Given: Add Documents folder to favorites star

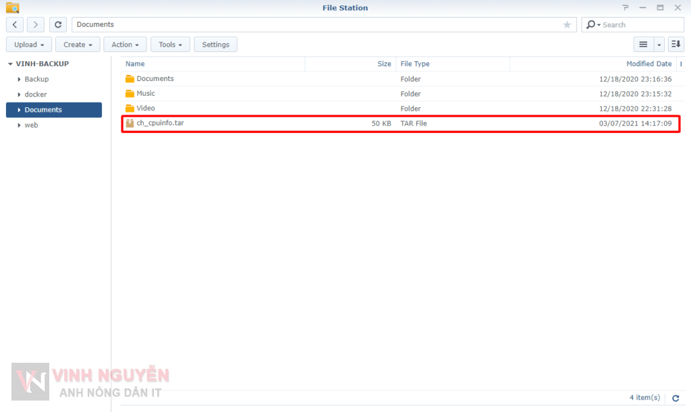Looking at the screenshot, I should click(x=567, y=25).
